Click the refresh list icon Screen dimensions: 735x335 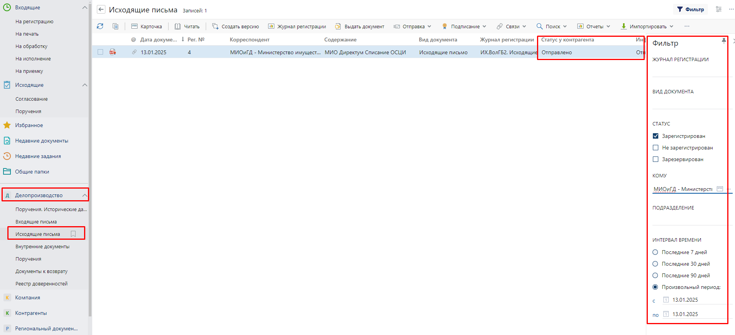tap(100, 26)
